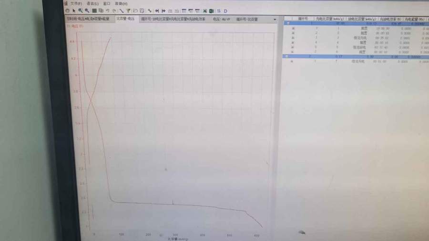Click the copy chart icon

click(x=101, y=10)
